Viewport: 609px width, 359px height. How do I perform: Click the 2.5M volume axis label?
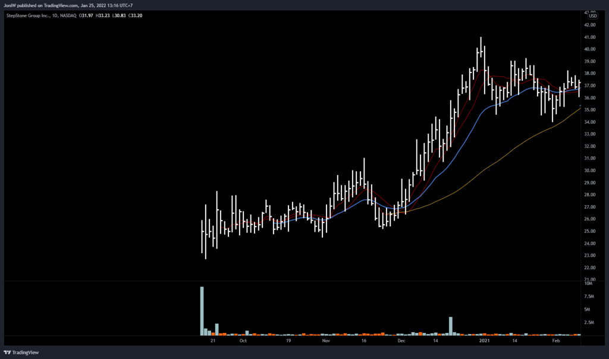pos(589,323)
